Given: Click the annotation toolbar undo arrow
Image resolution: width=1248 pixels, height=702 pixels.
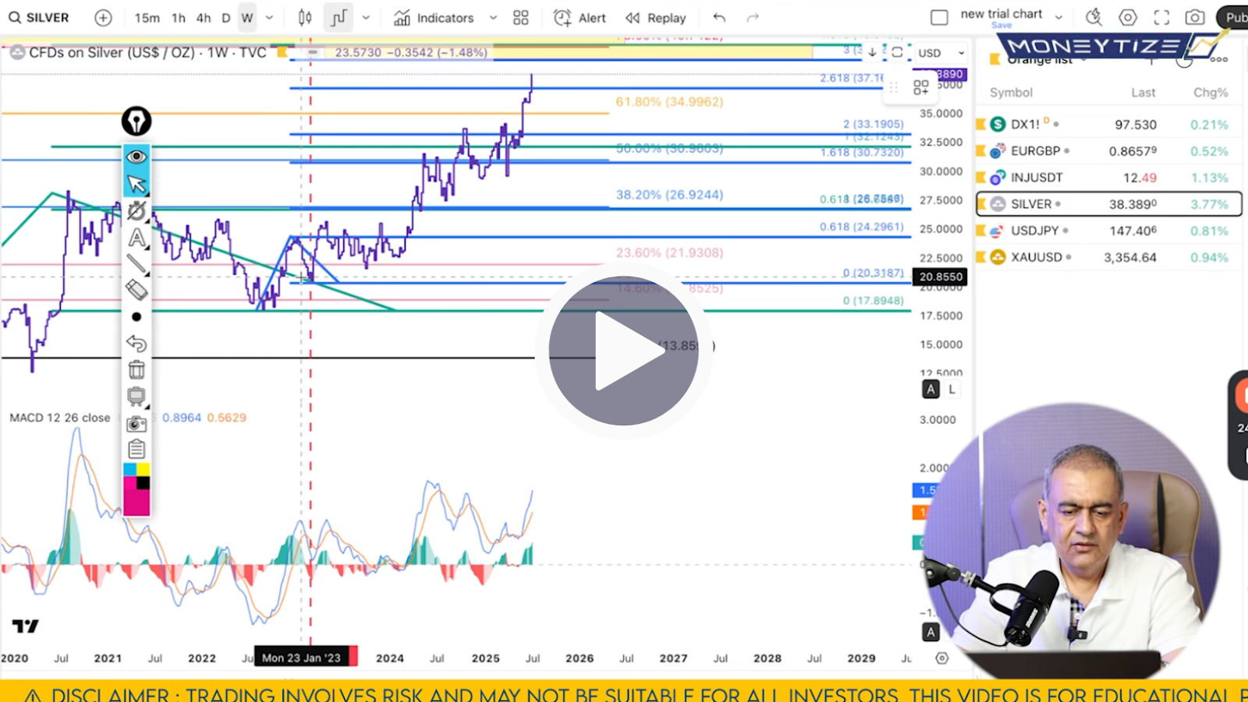Looking at the screenshot, I should tap(136, 343).
